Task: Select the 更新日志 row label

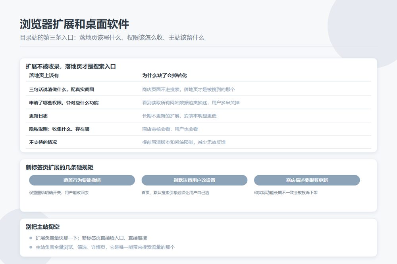Action: (x=38, y=116)
